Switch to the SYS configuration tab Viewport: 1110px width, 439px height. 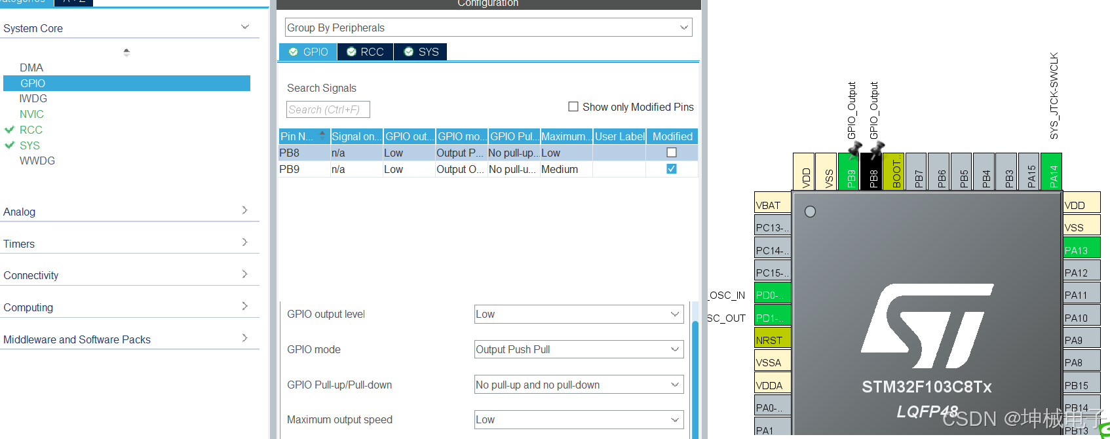[x=421, y=52]
